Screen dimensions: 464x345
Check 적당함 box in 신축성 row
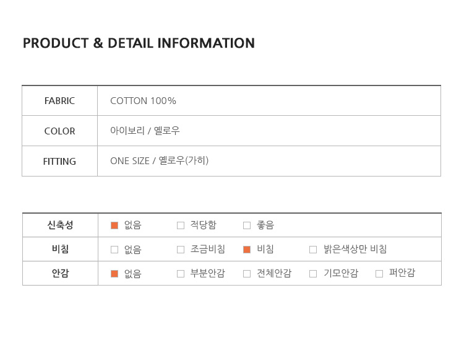point(181,225)
